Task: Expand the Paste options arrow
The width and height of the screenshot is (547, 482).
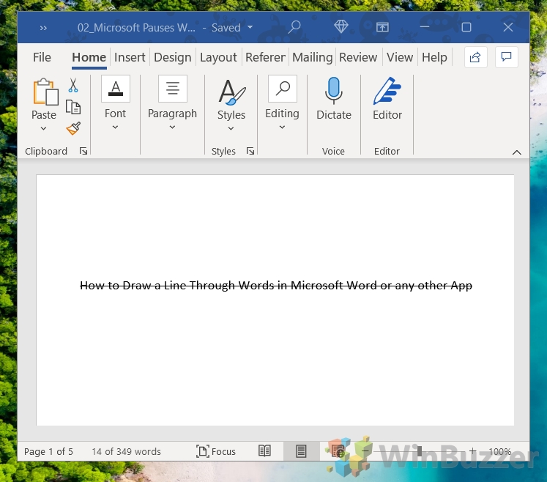Action: point(44,128)
